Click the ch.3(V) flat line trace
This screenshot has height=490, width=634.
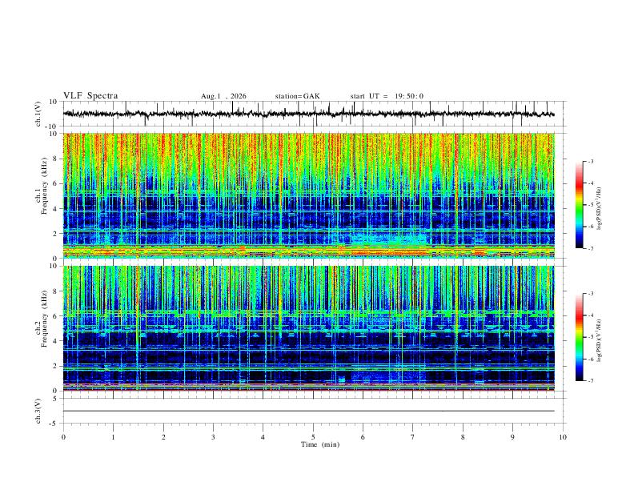tap(308, 411)
